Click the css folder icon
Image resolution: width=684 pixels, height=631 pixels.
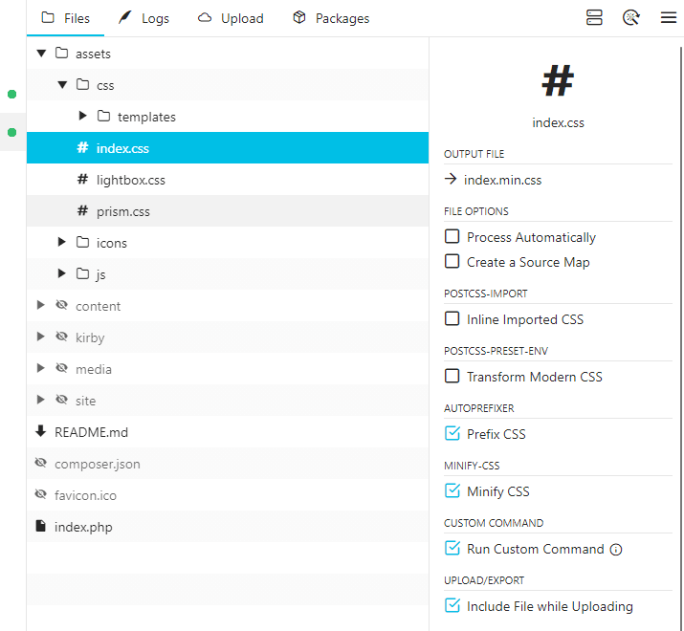tap(82, 84)
